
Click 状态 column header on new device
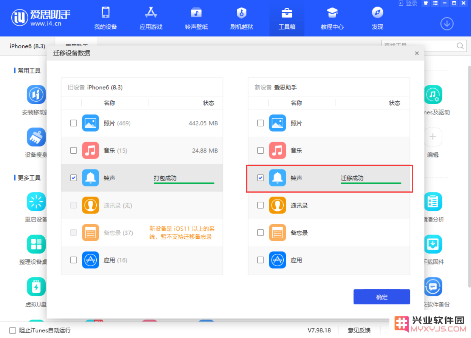point(395,103)
